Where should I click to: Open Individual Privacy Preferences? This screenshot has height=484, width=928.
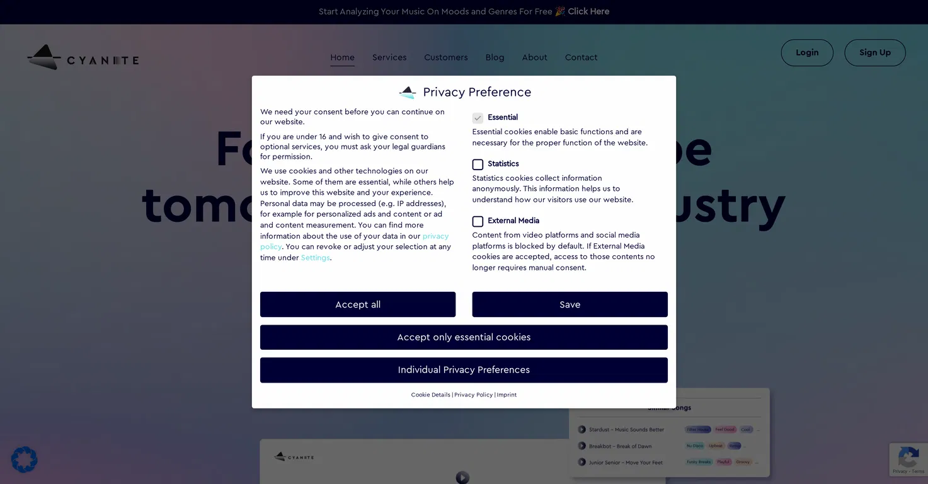click(464, 370)
